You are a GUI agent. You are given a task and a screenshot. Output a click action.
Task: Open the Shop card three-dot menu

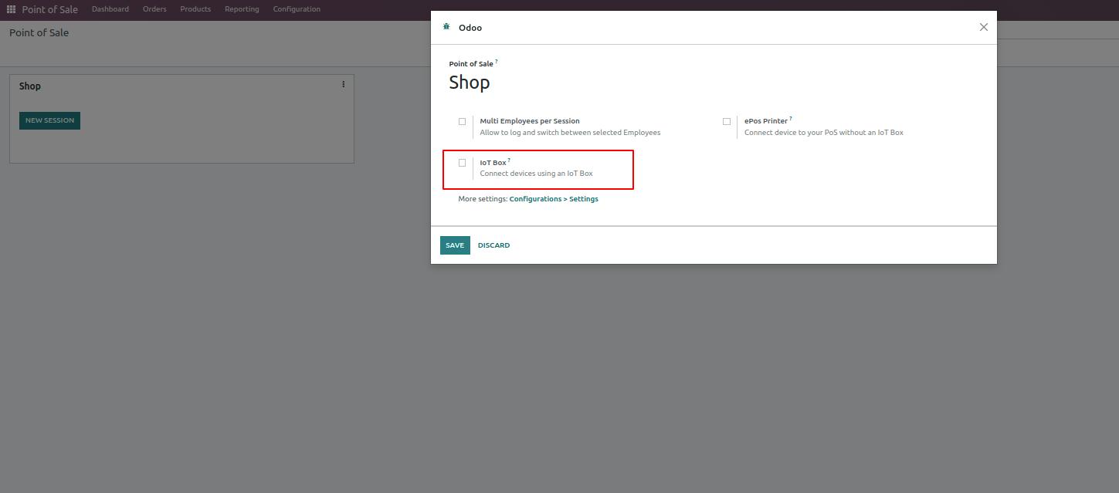coord(344,84)
